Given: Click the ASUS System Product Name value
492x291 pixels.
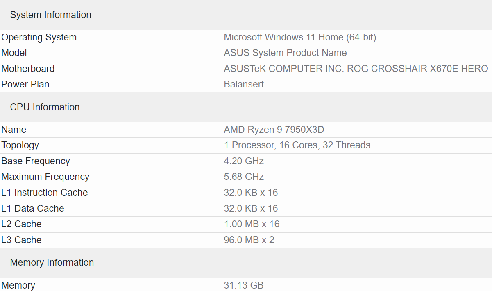Looking at the screenshot, I should [285, 53].
